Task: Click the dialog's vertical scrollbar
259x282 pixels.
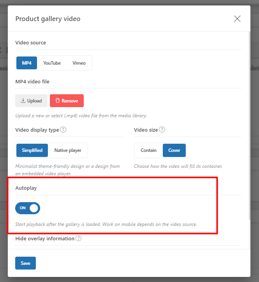Action: click(250, 125)
